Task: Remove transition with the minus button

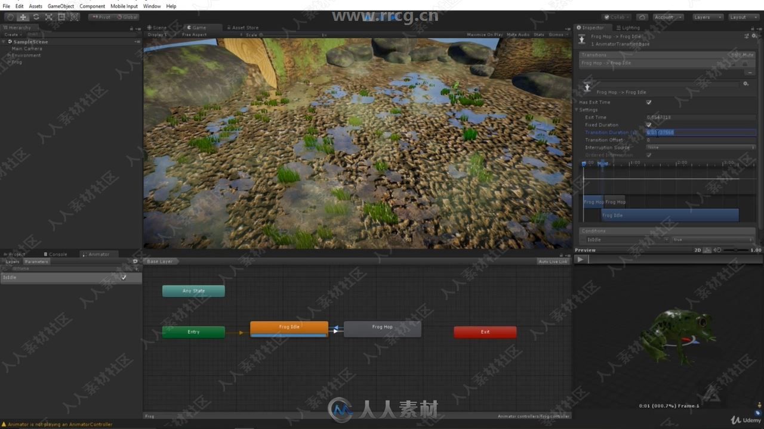Action: (x=750, y=71)
